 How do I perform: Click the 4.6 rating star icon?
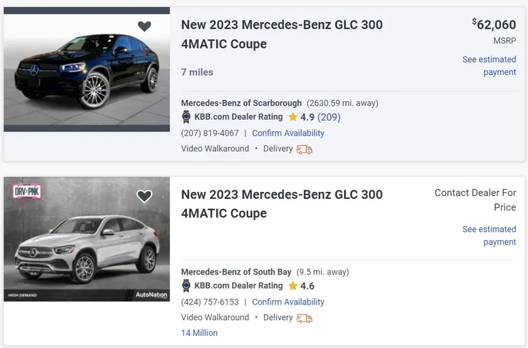[x=293, y=286]
